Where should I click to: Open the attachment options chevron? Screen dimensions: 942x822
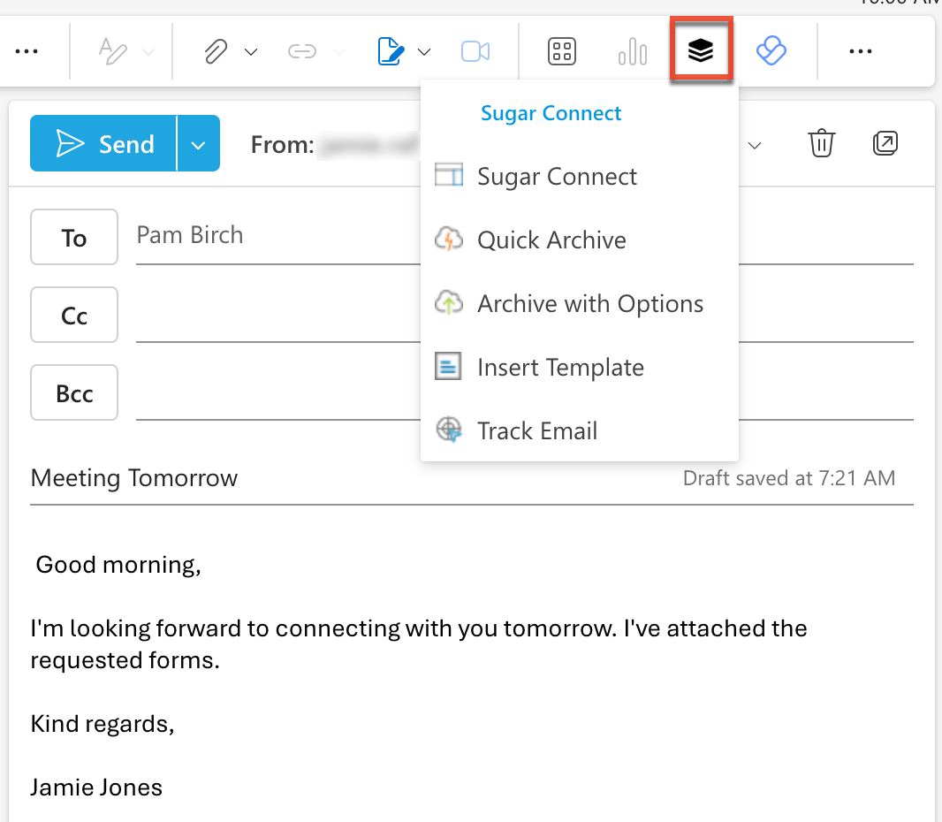click(252, 51)
